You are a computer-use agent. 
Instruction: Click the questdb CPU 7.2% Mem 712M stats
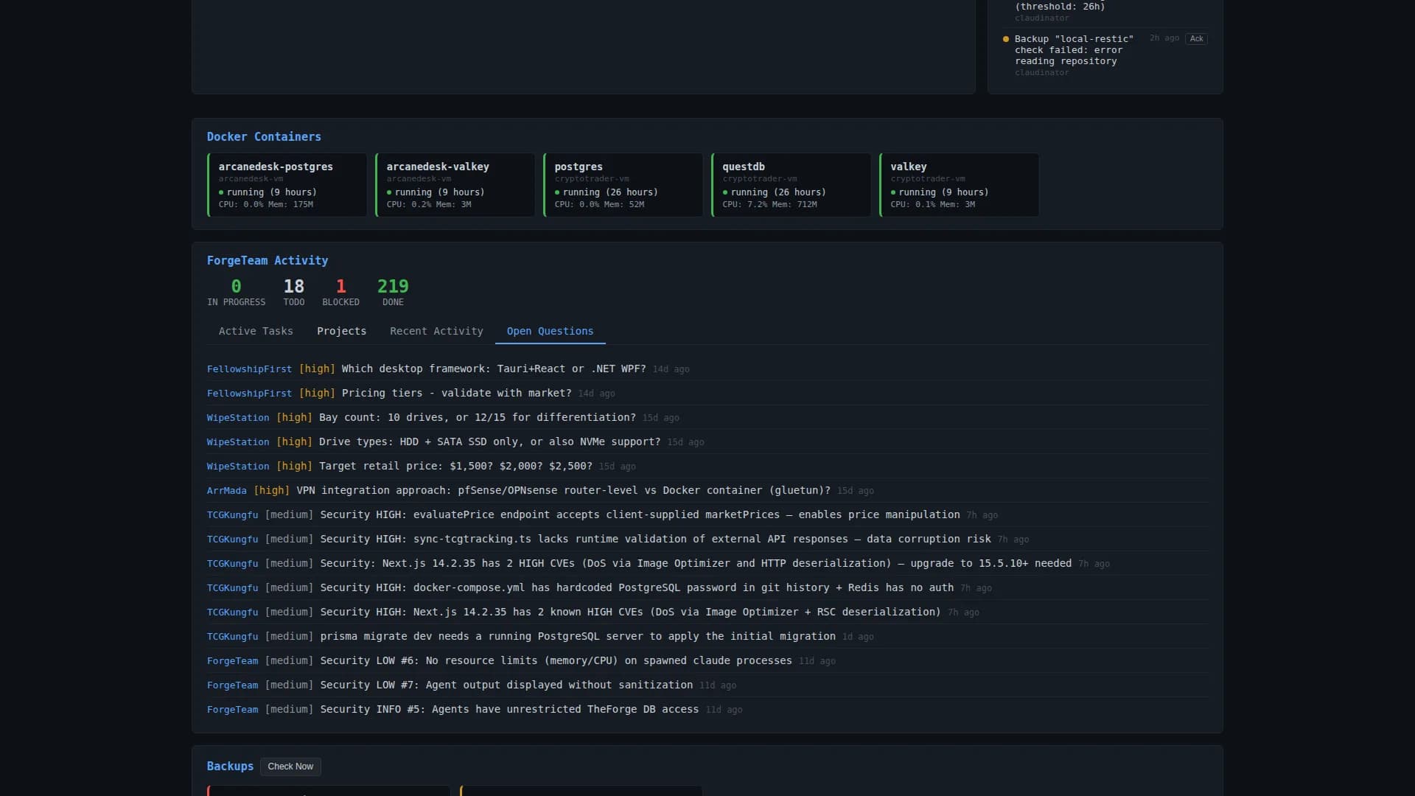769,204
